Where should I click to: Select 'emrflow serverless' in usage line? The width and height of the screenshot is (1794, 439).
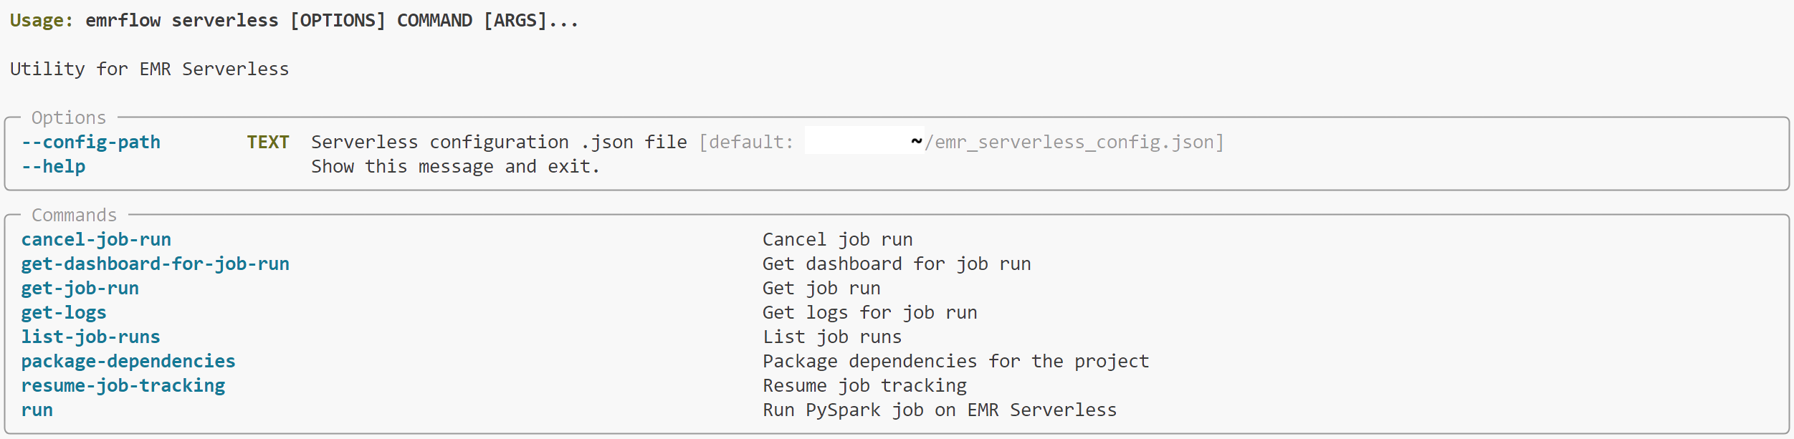pyautogui.click(x=182, y=21)
